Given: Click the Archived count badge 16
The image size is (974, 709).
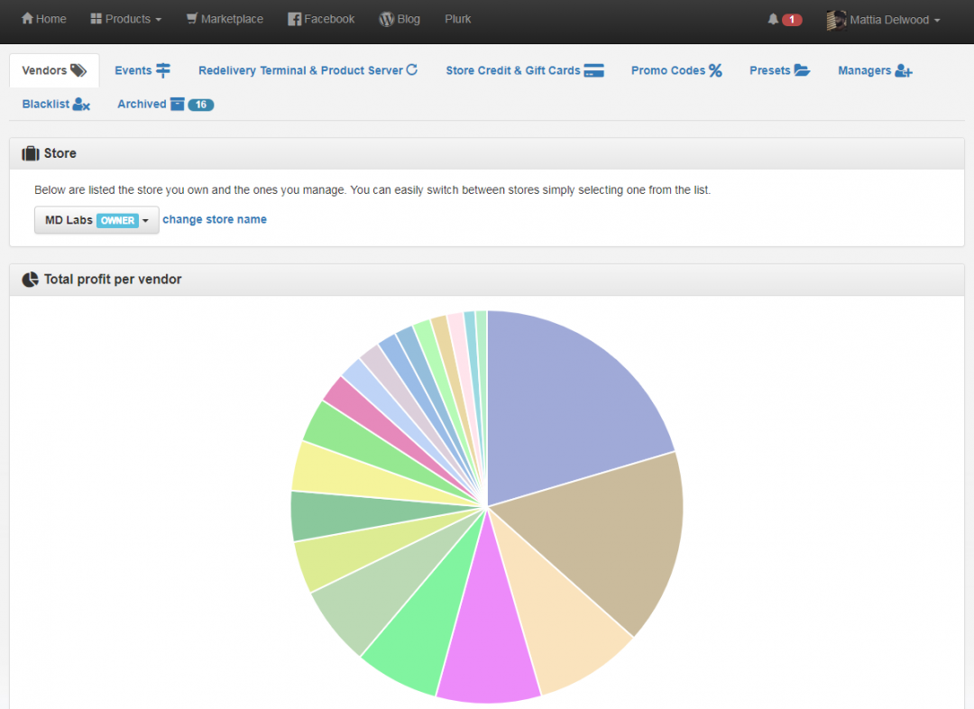Looking at the screenshot, I should [x=200, y=105].
